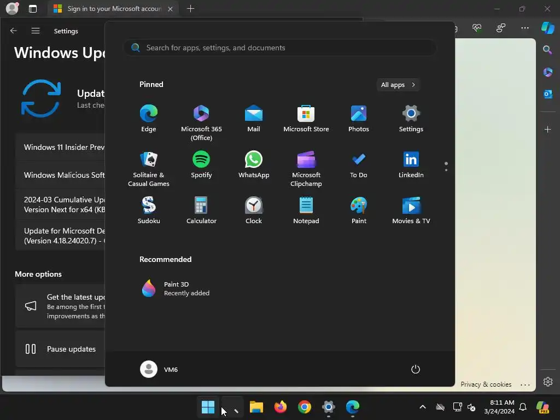Launch Microsoft Clipchamp
The height and width of the screenshot is (420, 560).
click(306, 168)
